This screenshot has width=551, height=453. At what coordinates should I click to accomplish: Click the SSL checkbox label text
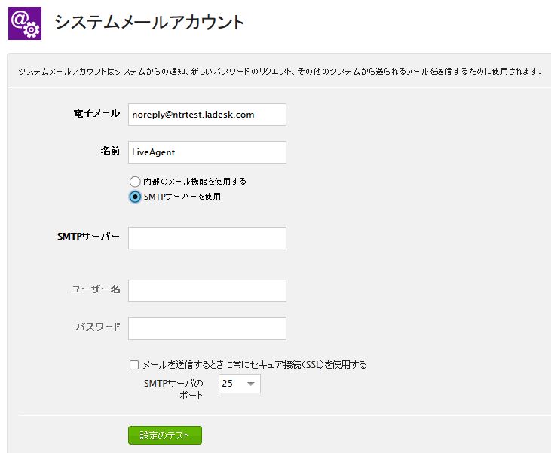click(255, 365)
